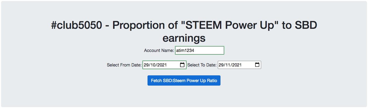Select the day segment of From Date

tap(146, 65)
